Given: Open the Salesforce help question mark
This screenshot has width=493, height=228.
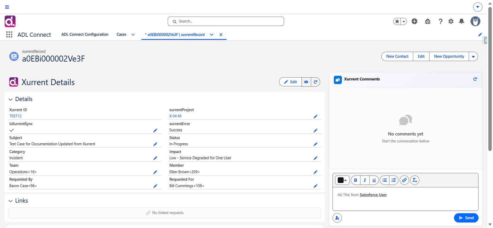Looking at the screenshot, I should (440, 21).
